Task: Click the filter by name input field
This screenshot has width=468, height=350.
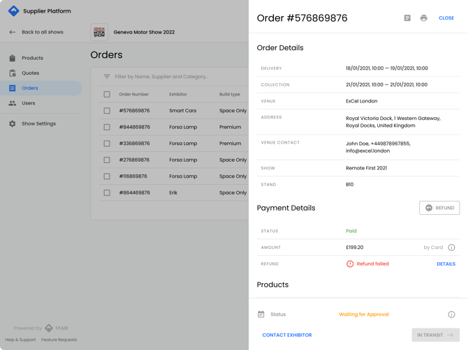Action: [x=175, y=77]
